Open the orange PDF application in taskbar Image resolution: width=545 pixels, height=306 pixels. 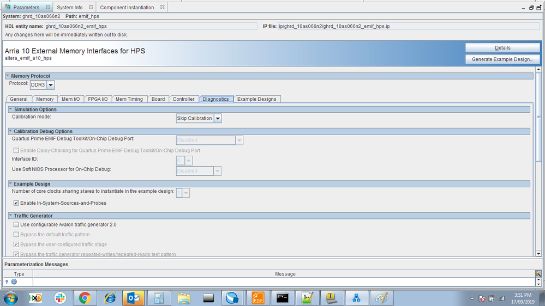click(257, 298)
